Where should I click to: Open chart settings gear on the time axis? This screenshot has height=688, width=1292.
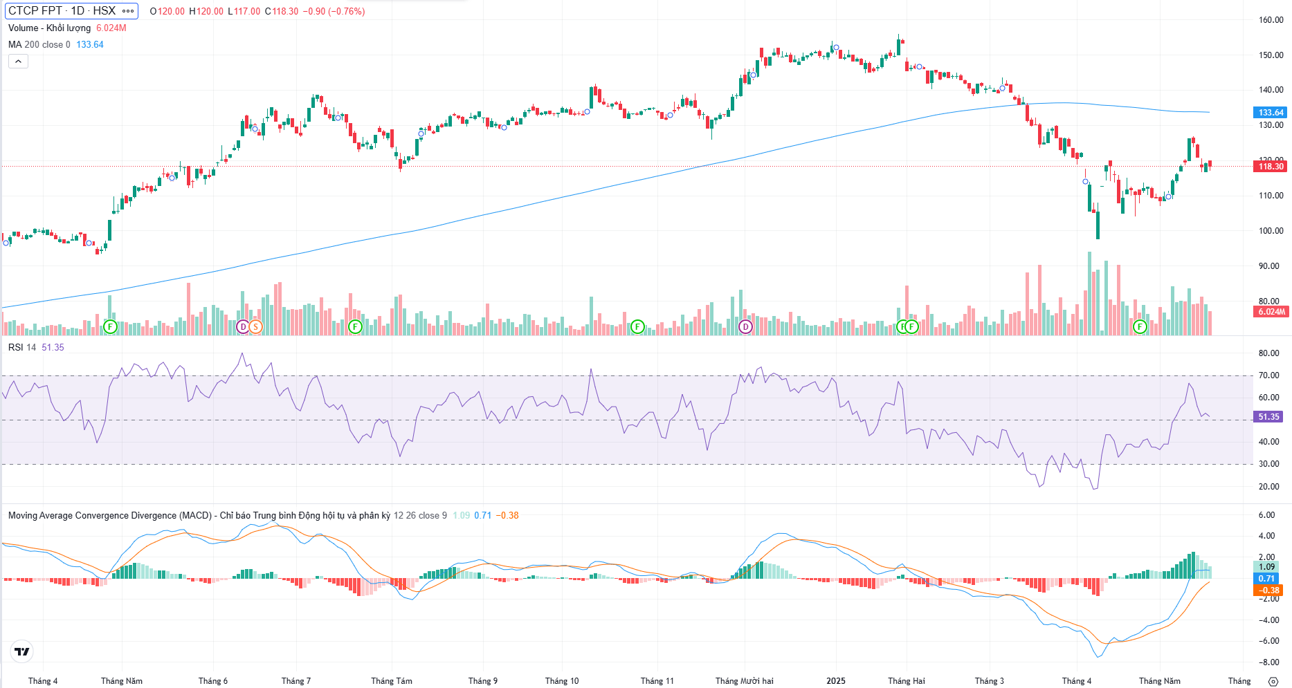tap(1273, 681)
